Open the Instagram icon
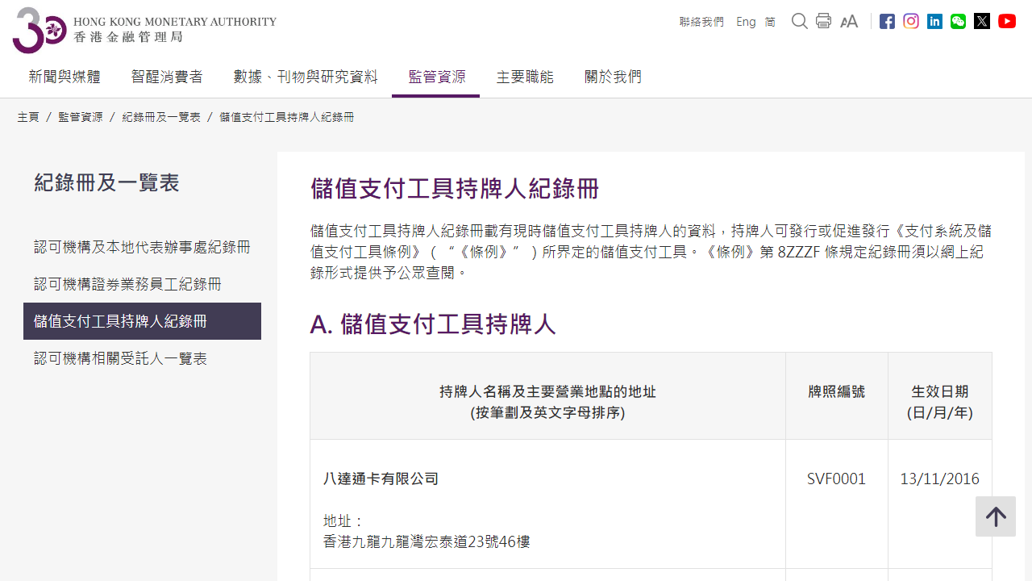 click(910, 21)
